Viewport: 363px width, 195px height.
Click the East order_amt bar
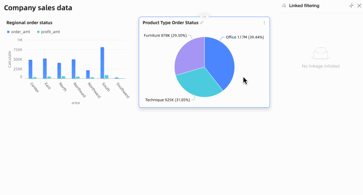coord(45,68)
